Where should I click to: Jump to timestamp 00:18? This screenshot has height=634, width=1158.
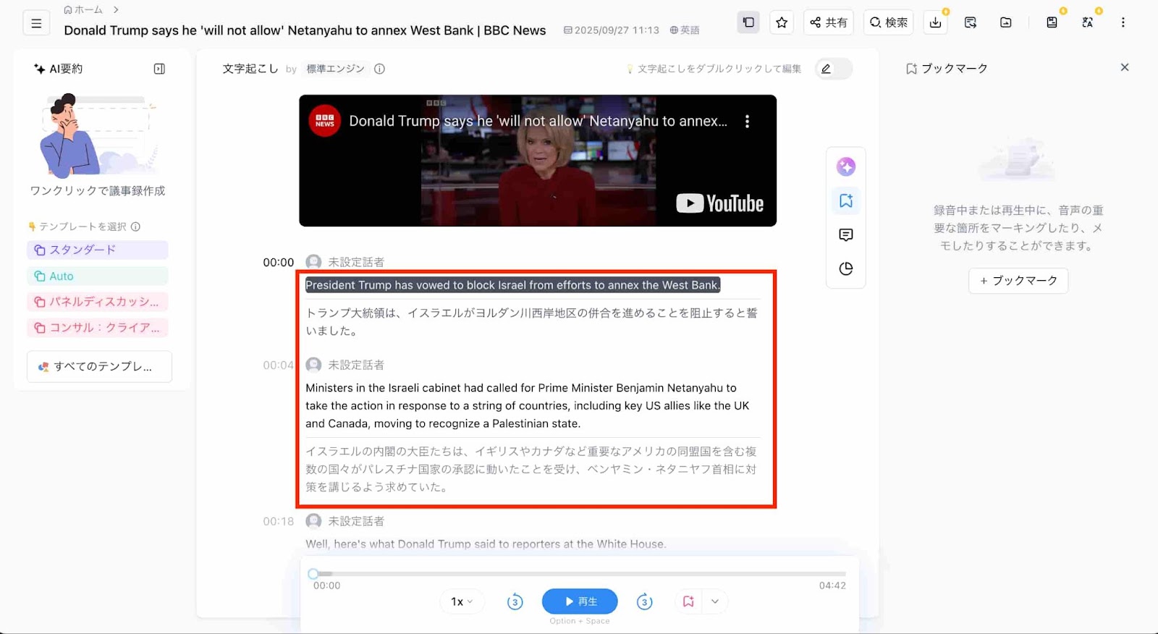pyautogui.click(x=279, y=521)
